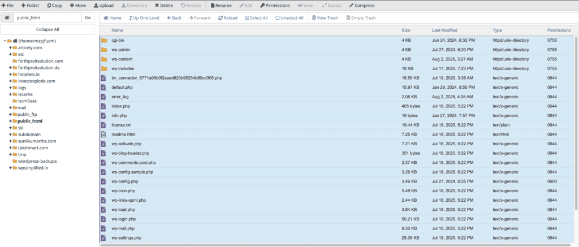
Task: Click the wp-mail.php file name
Action: click(123, 228)
